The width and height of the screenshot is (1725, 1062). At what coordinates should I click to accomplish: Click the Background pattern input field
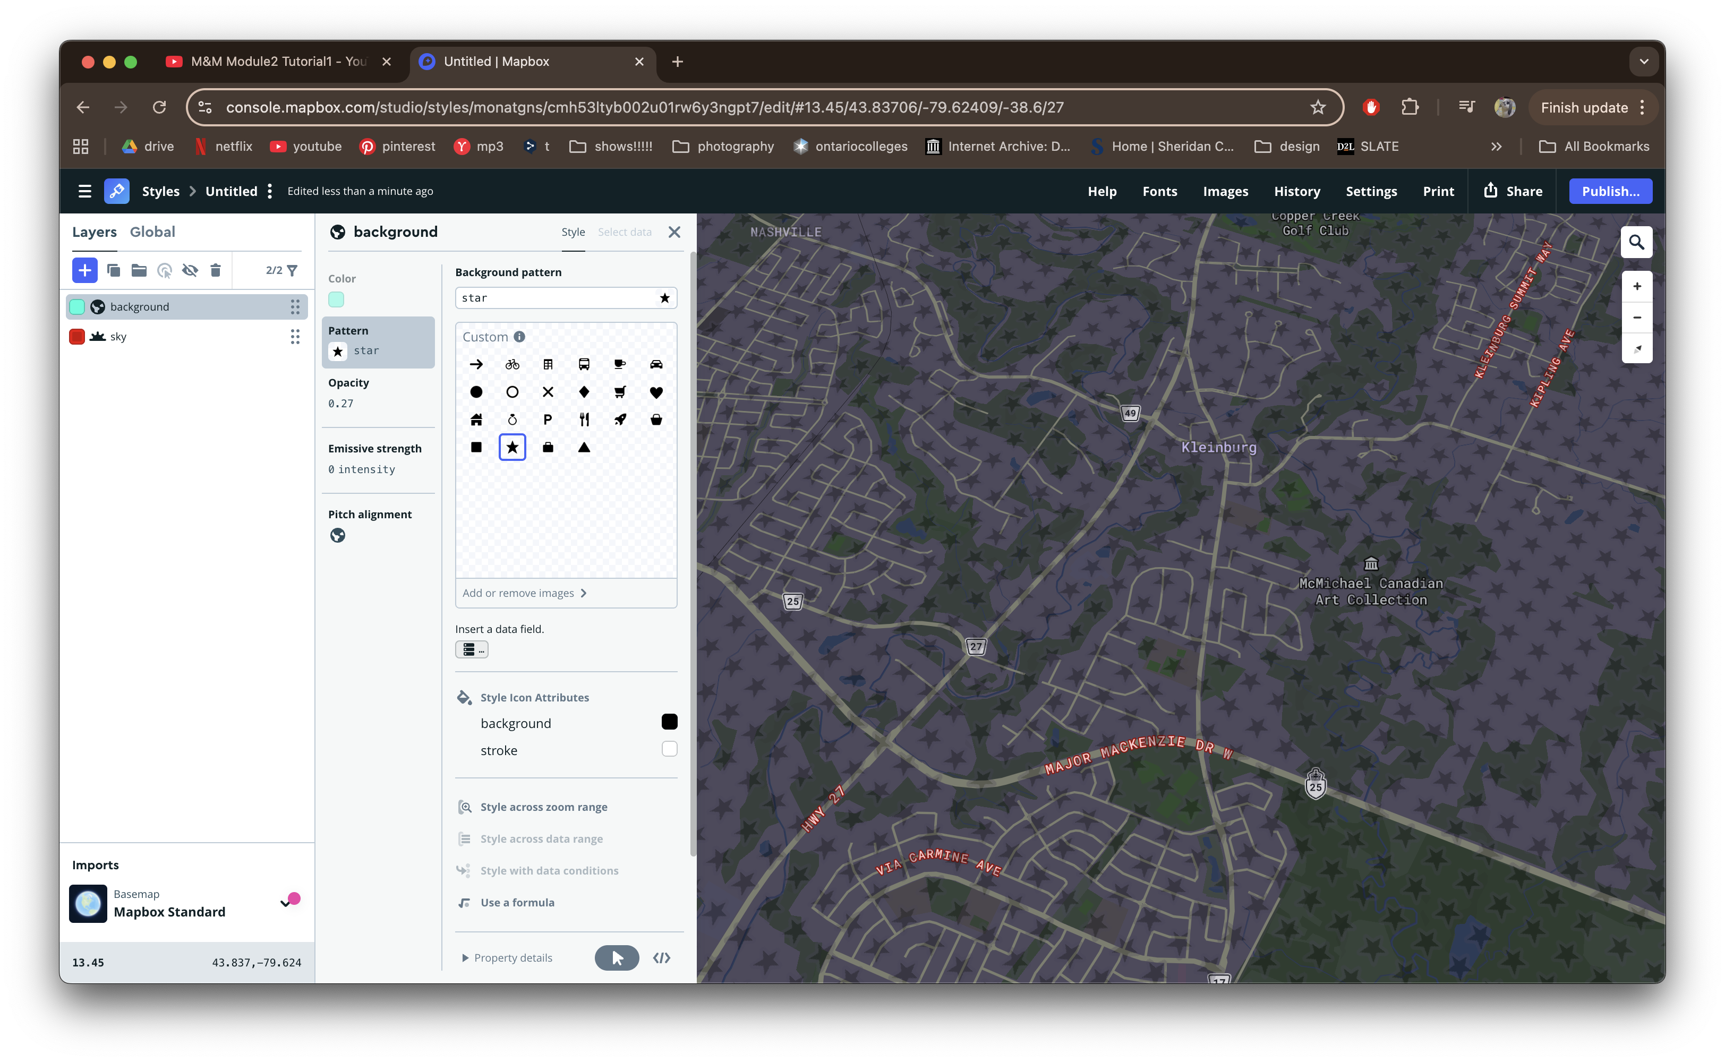[555, 298]
